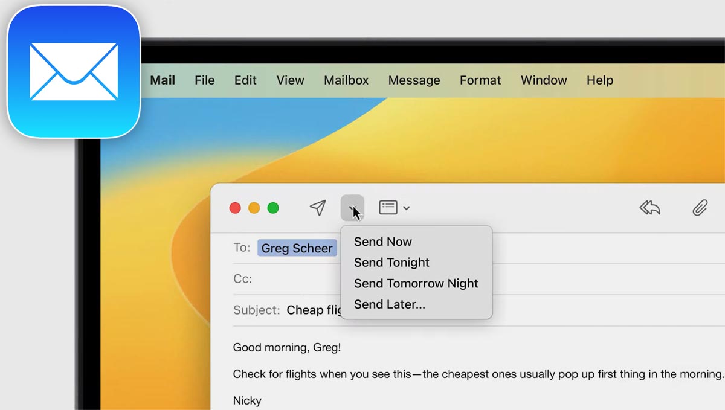Image resolution: width=725 pixels, height=410 pixels.
Task: Click the 'Nicky' signature line
Action: 247,401
